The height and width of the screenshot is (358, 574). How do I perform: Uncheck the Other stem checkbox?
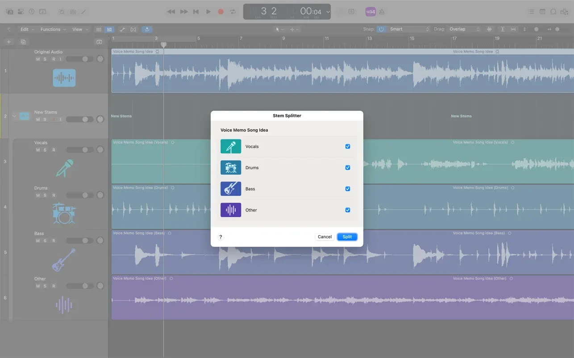click(x=348, y=210)
